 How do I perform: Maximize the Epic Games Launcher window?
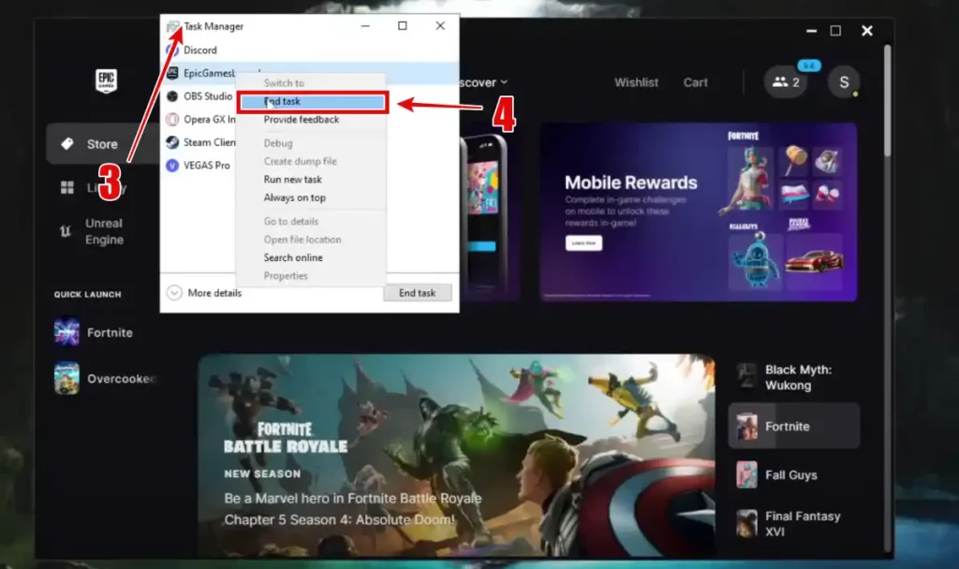point(835,31)
